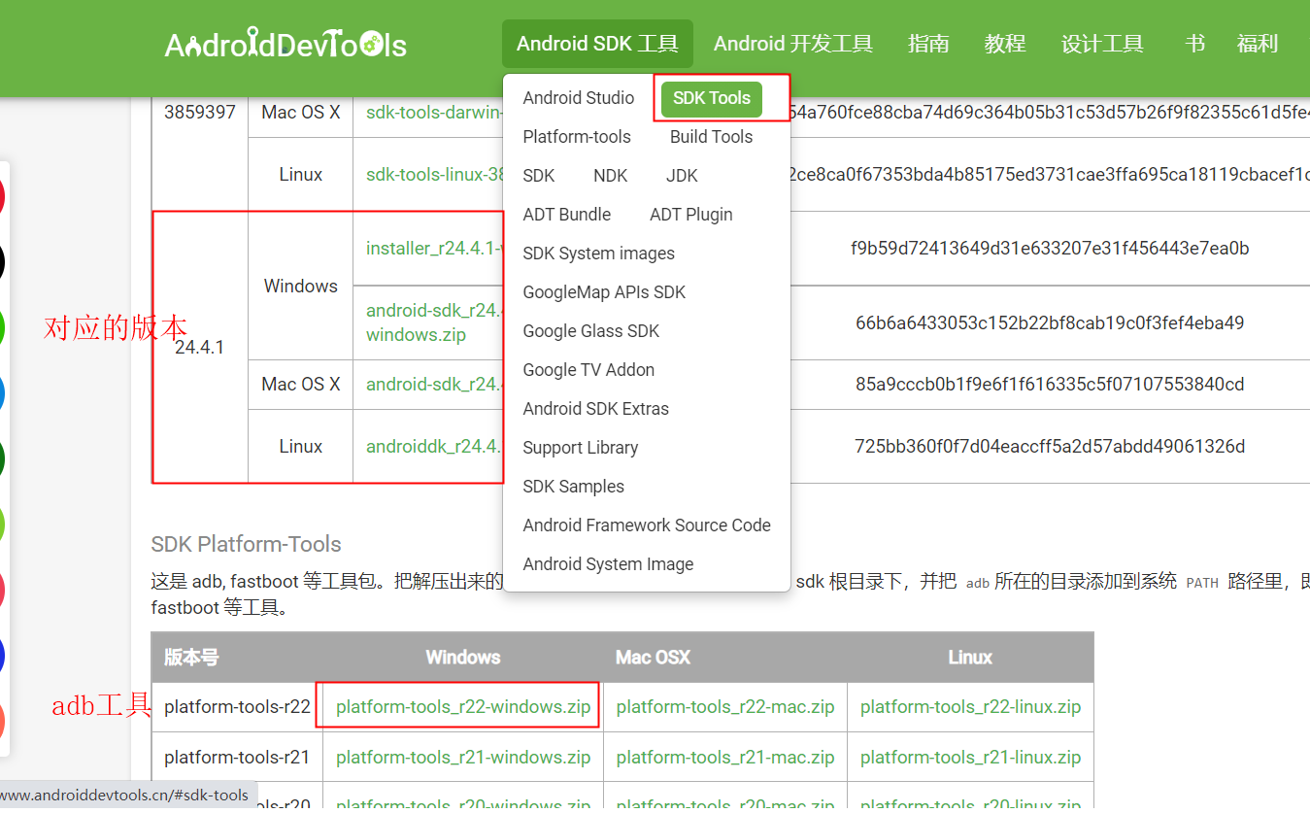Select GoogleMap APIs SDK menu entry
The width and height of the screenshot is (1310, 813).
(x=604, y=292)
